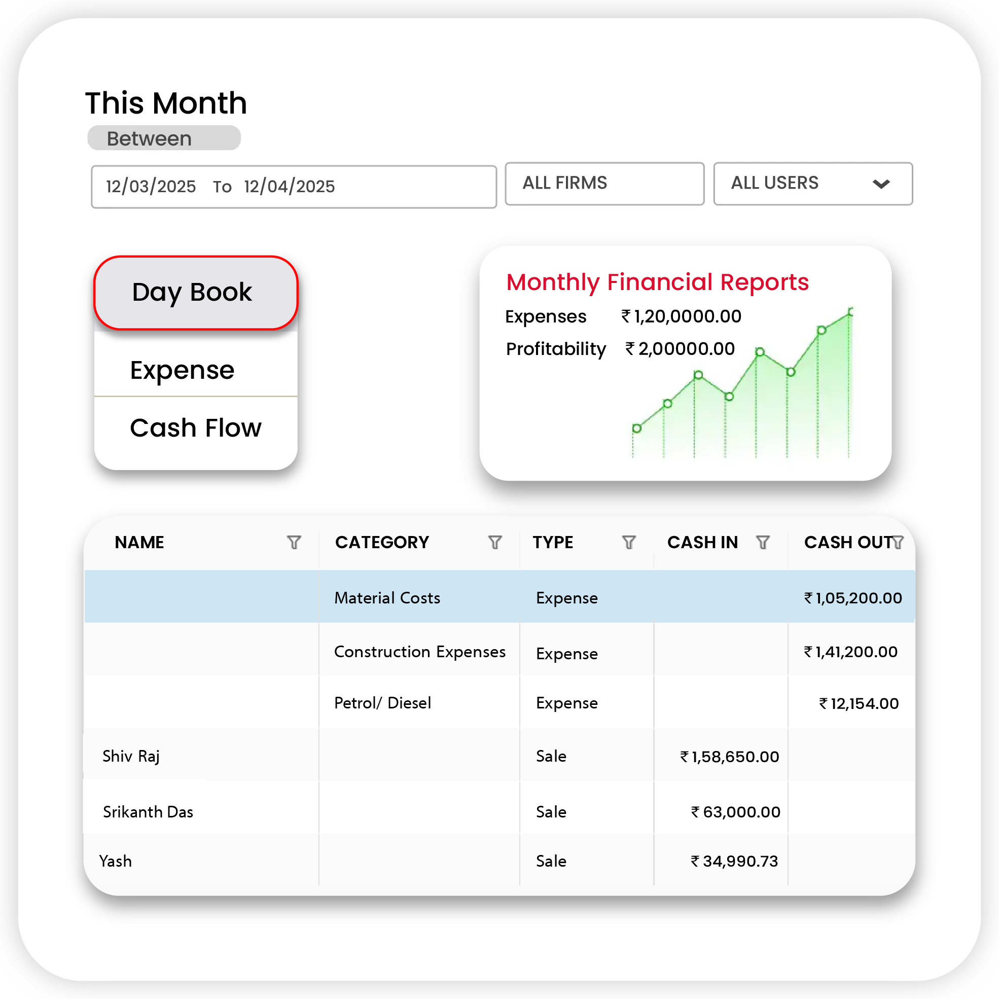Open the Srikanth Das sale entry

coord(148,812)
